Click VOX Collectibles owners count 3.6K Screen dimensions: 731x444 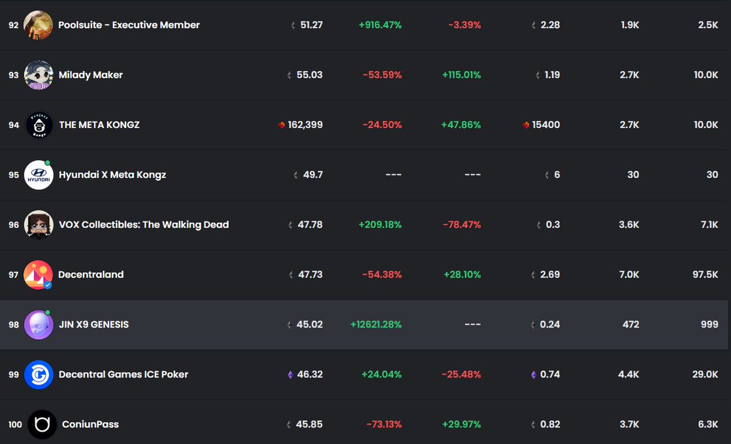(x=629, y=225)
